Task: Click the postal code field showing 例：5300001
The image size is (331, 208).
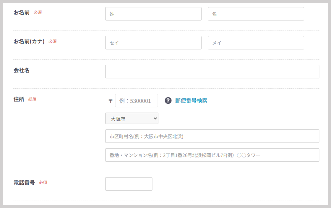Action: click(x=136, y=101)
